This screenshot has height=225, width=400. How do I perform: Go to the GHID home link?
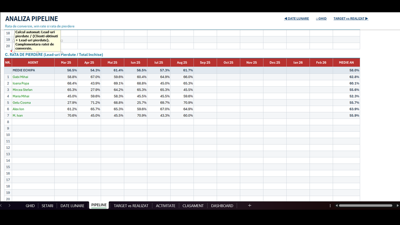point(321,18)
